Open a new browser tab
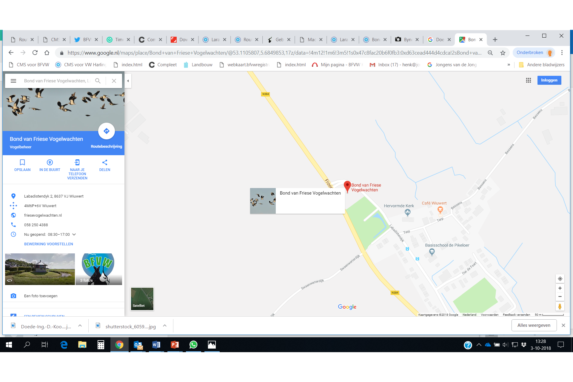This screenshot has height=382, width=573. click(495, 40)
